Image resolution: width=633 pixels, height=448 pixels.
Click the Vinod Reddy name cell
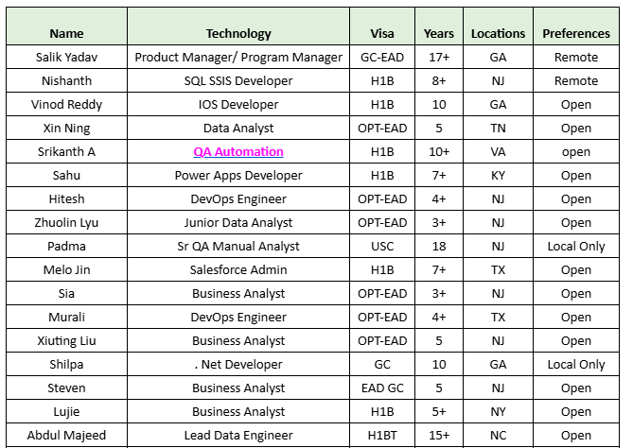(x=66, y=104)
